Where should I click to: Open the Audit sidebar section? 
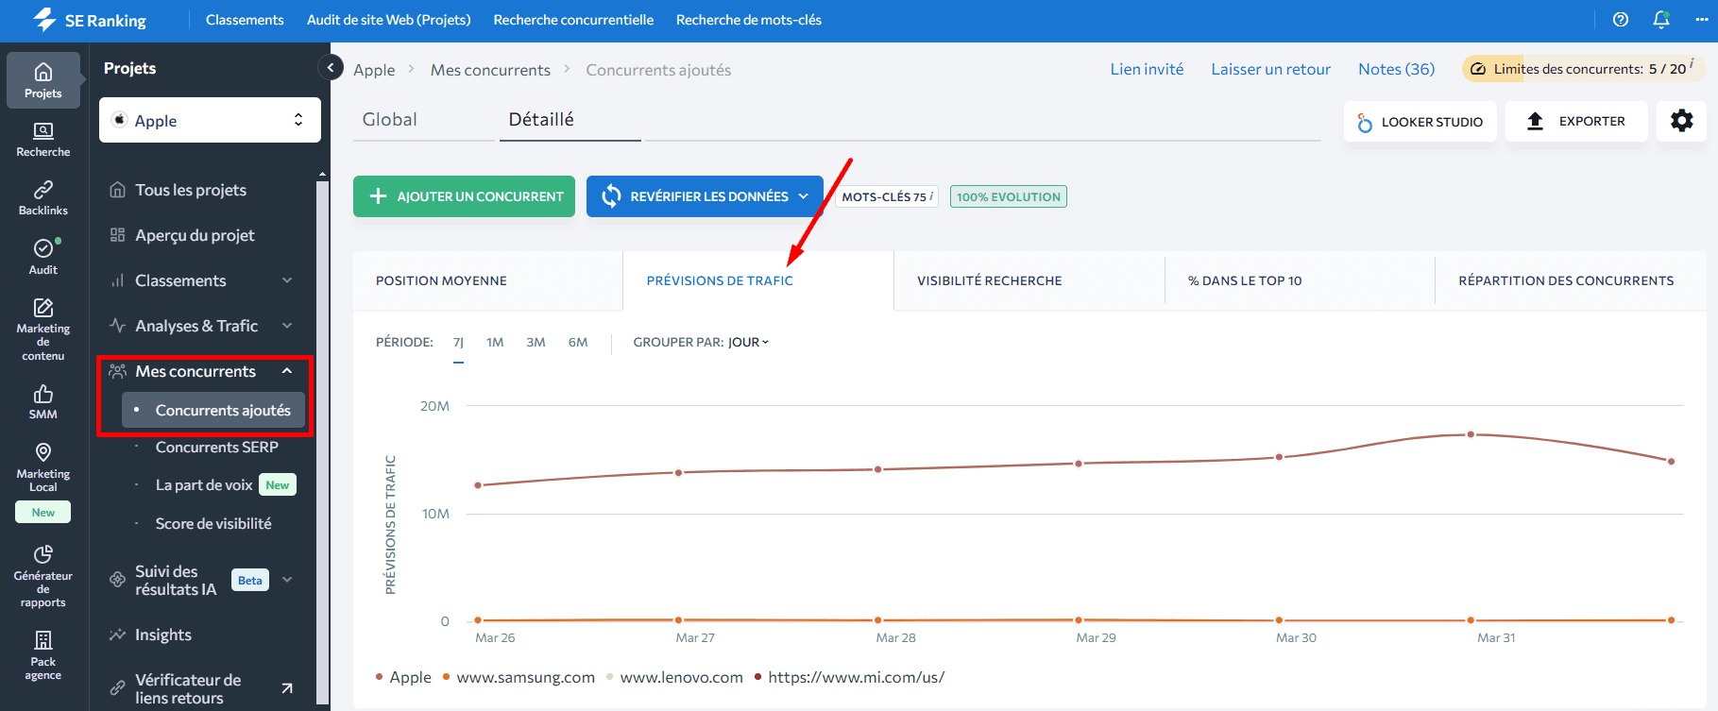coord(43,257)
